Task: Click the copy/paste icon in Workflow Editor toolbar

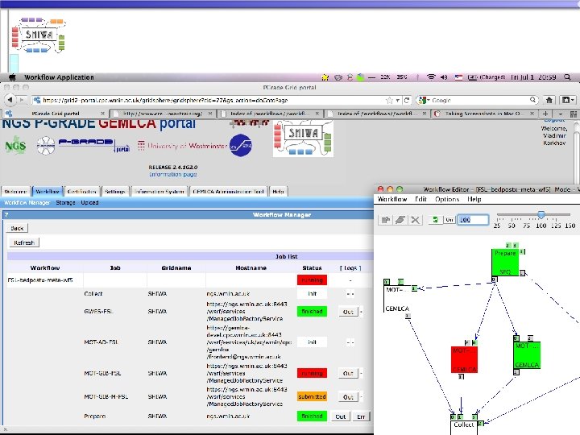Action: 385,220
